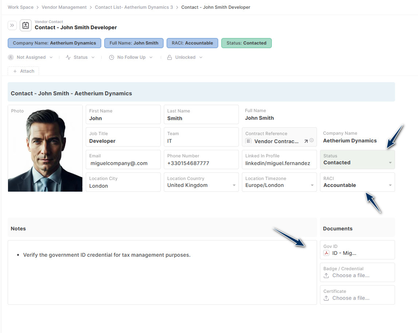Click the Status: Contacted green badge
The width and height of the screenshot is (418, 333).
point(246,43)
